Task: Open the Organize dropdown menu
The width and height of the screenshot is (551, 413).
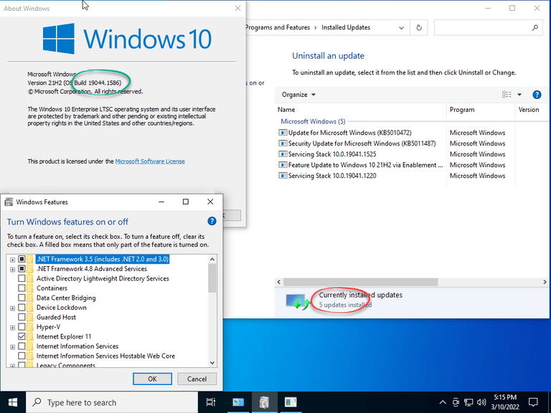Action: click(298, 95)
